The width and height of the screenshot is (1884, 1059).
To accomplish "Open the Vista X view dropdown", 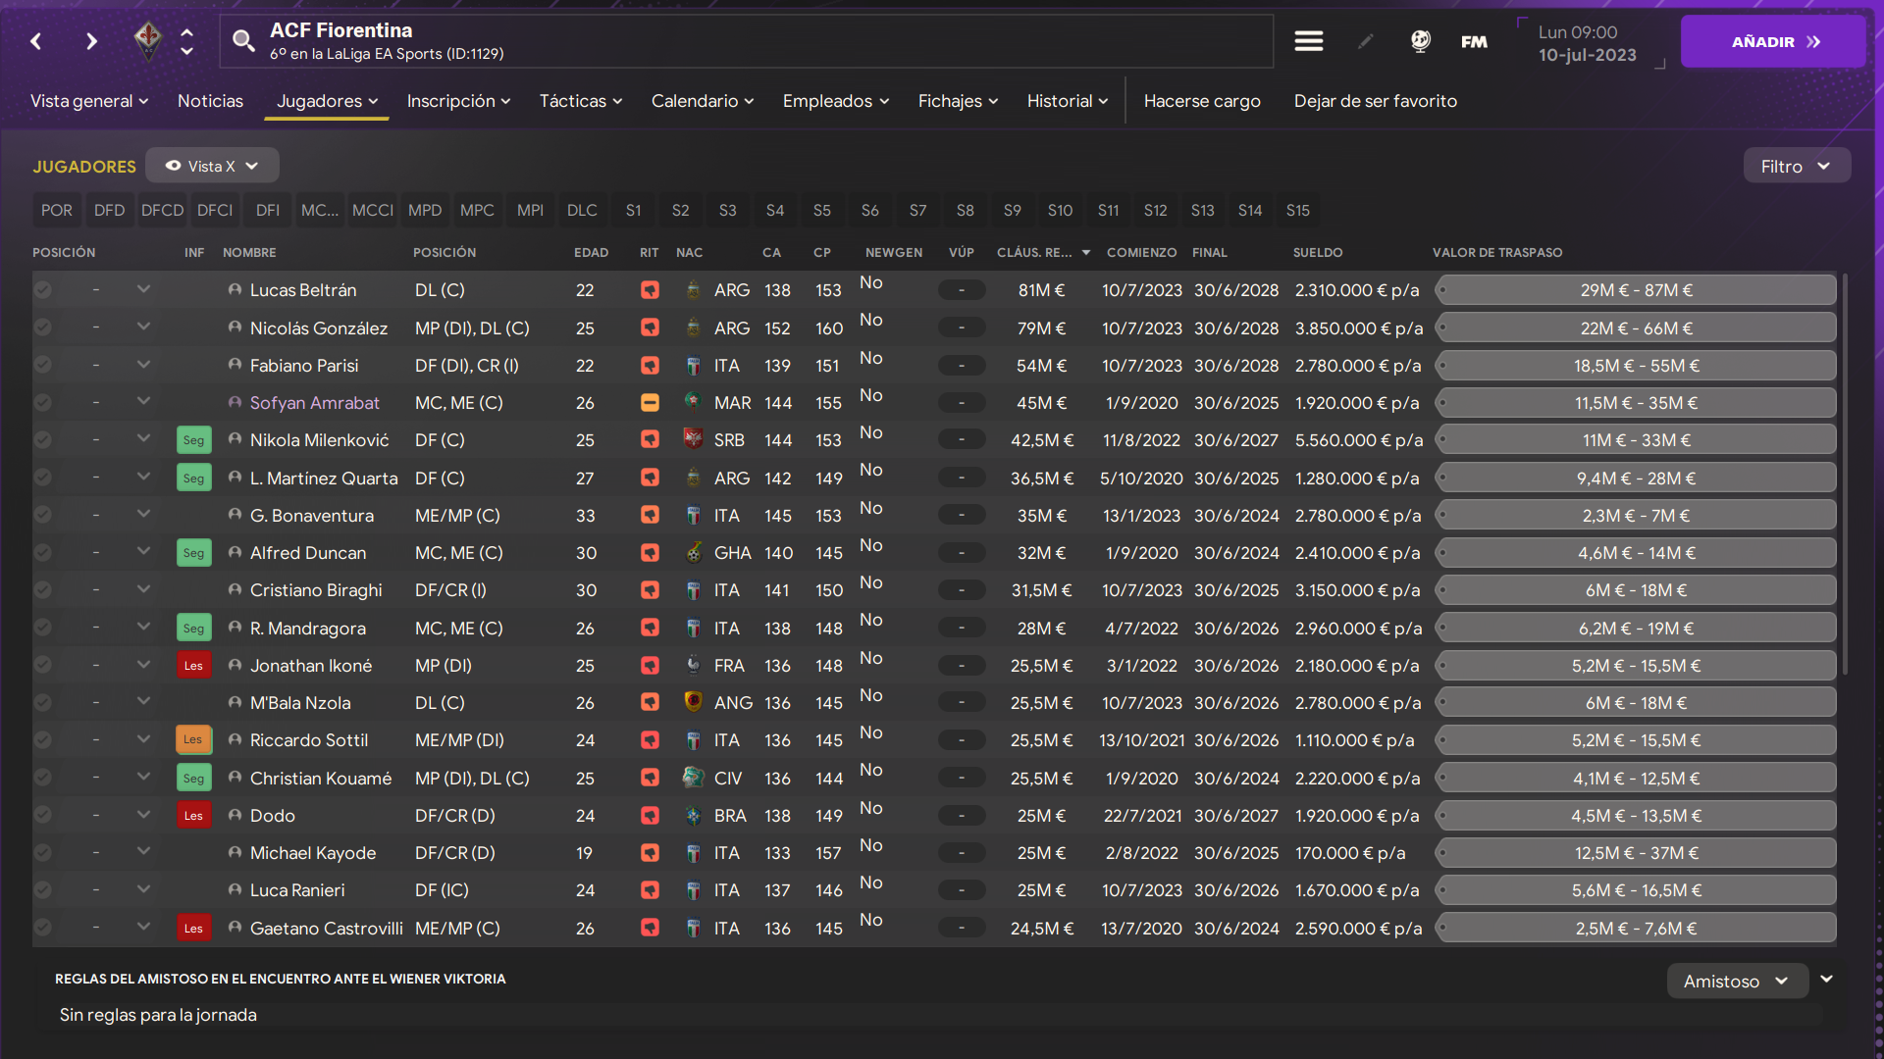I will 212,166.
